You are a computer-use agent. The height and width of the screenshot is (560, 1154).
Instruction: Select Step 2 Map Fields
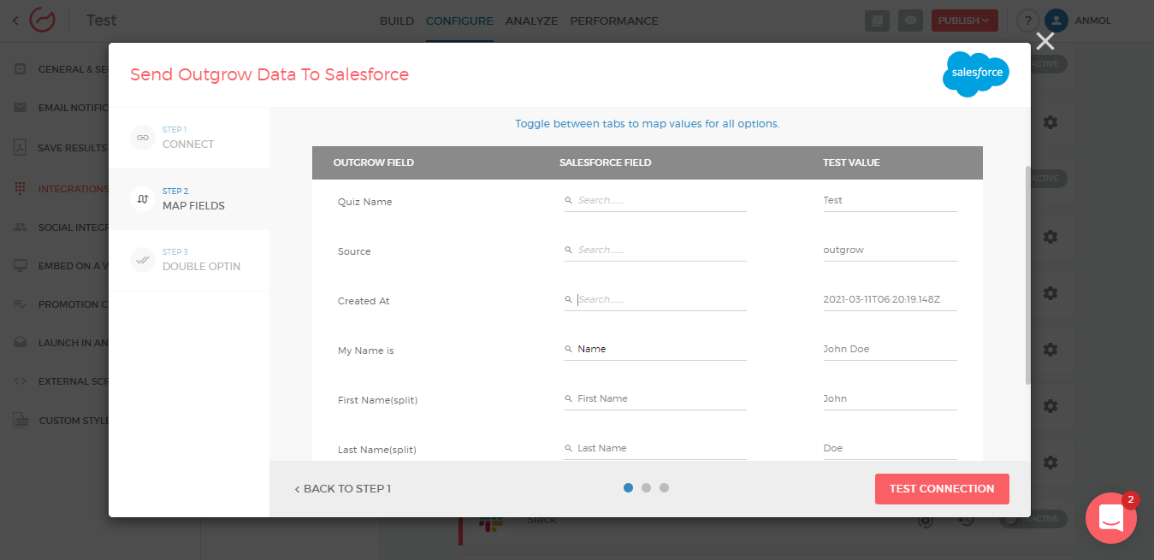click(x=189, y=199)
